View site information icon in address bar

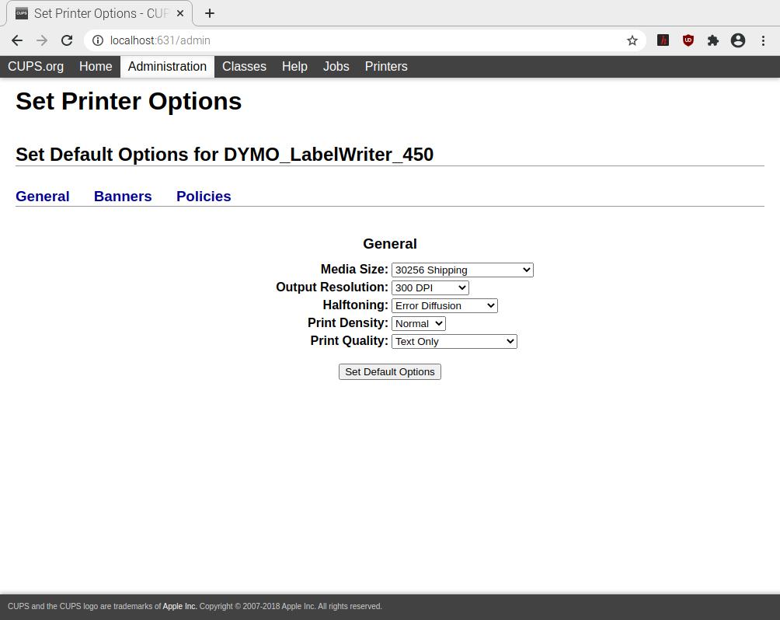click(x=98, y=40)
